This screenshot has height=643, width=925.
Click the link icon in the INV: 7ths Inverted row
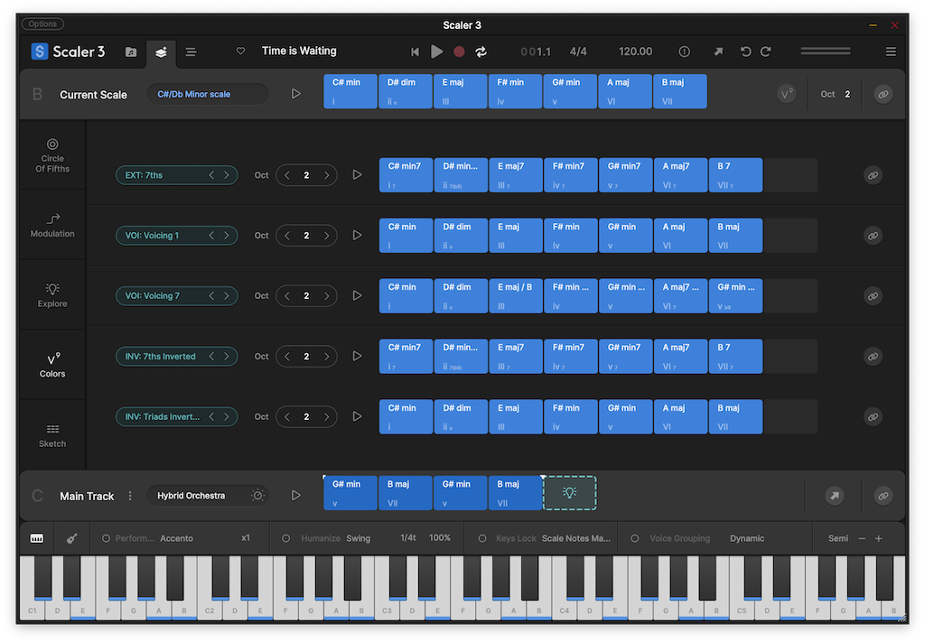874,357
